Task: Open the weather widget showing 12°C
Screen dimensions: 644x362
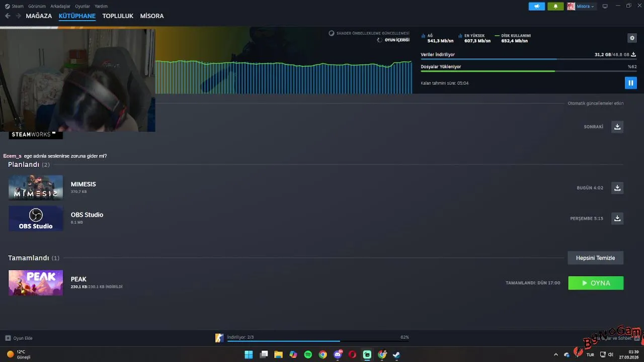Action: [19, 354]
